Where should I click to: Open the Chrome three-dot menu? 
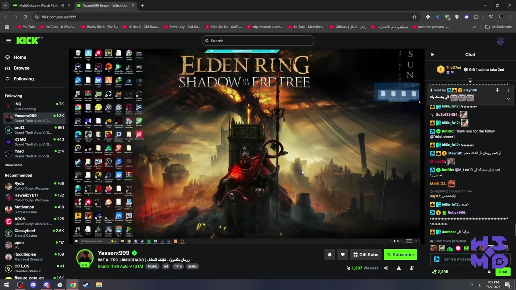[510, 17]
